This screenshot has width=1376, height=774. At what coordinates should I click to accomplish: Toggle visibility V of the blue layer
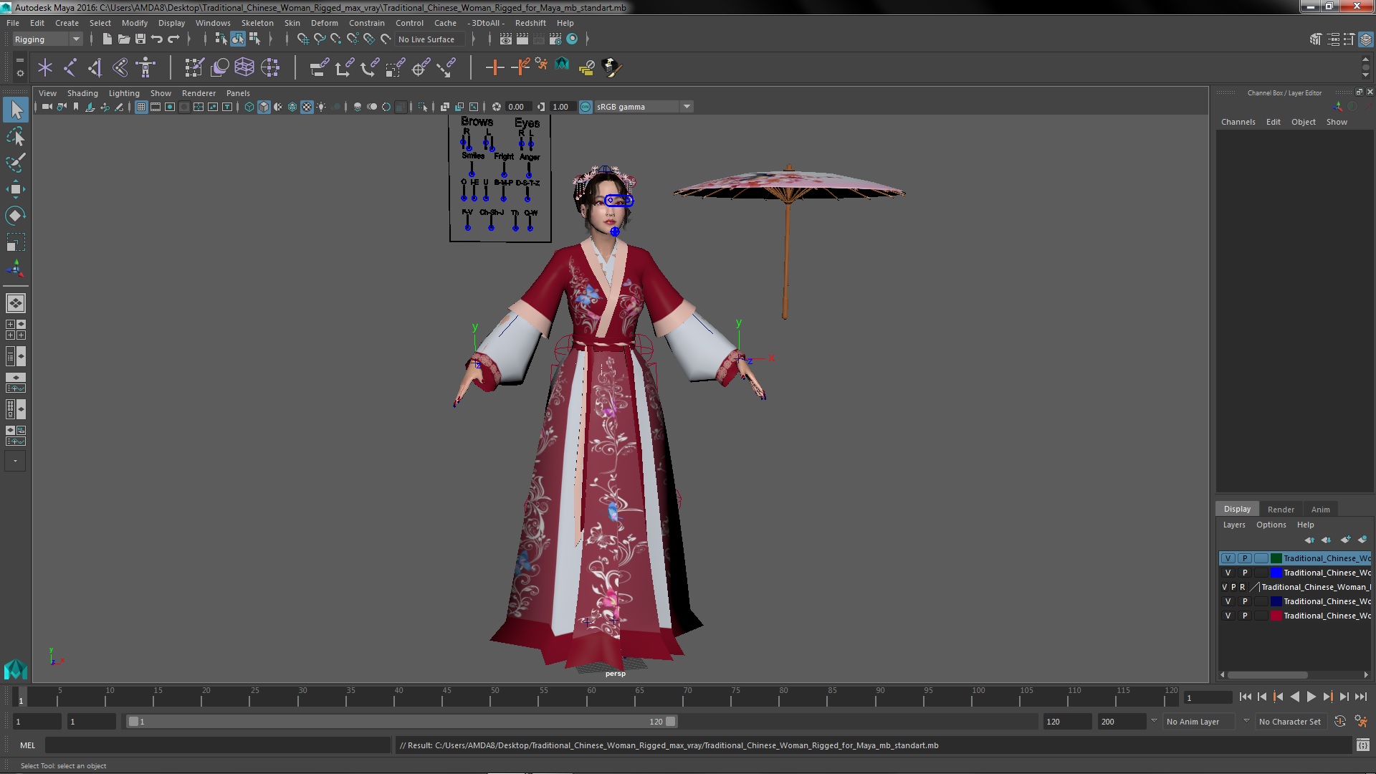pos(1228,573)
